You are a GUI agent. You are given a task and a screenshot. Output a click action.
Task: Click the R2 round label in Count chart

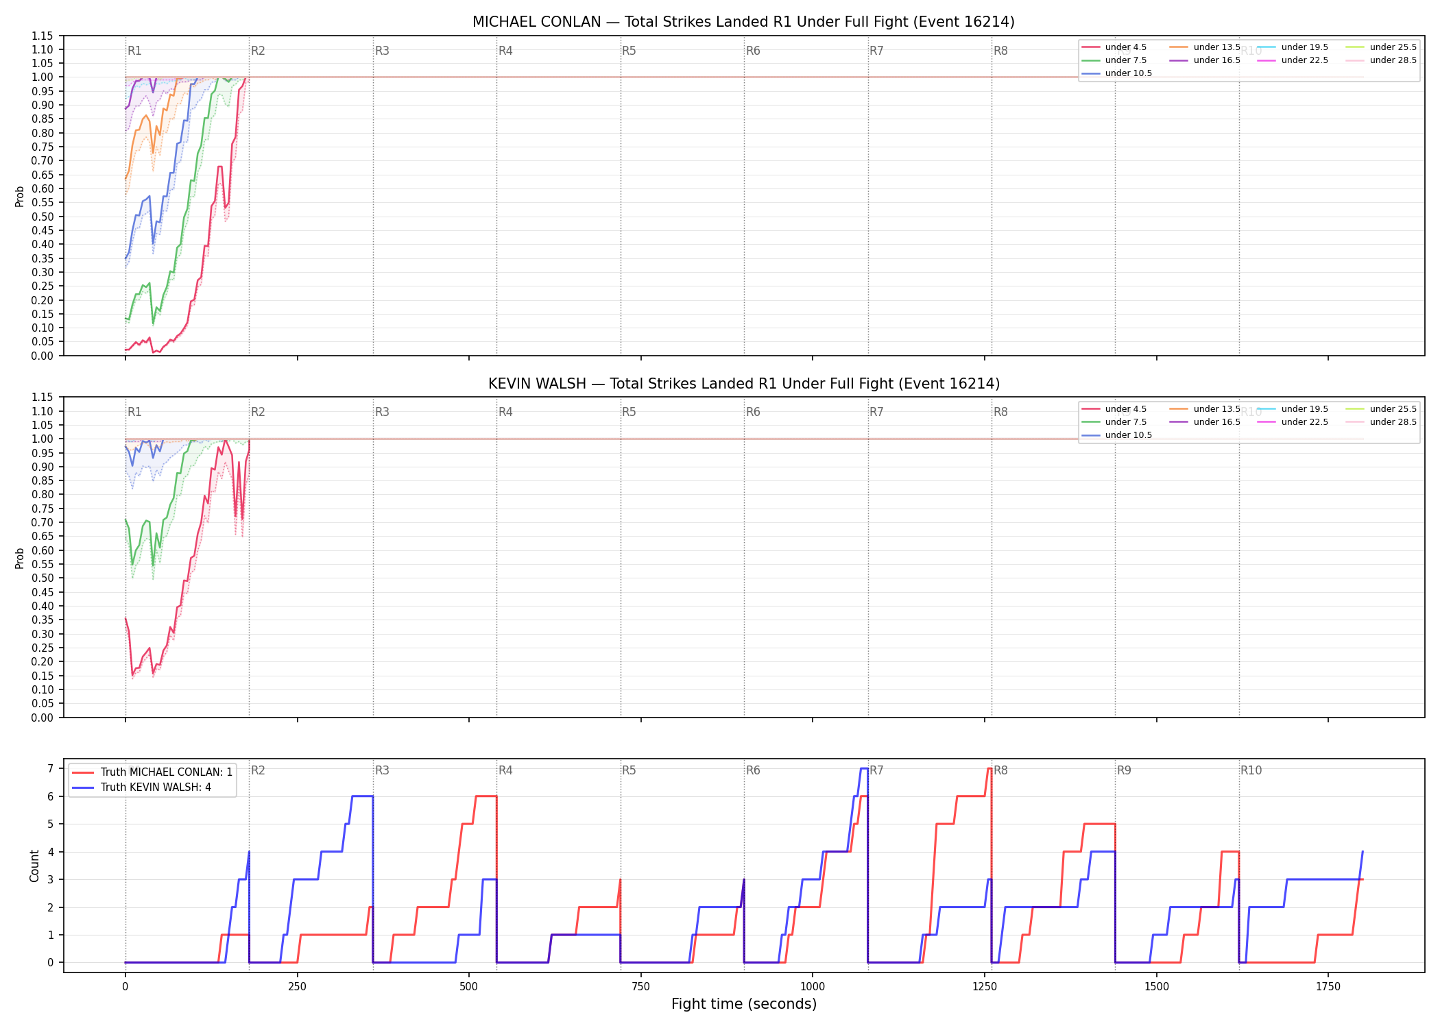(258, 770)
